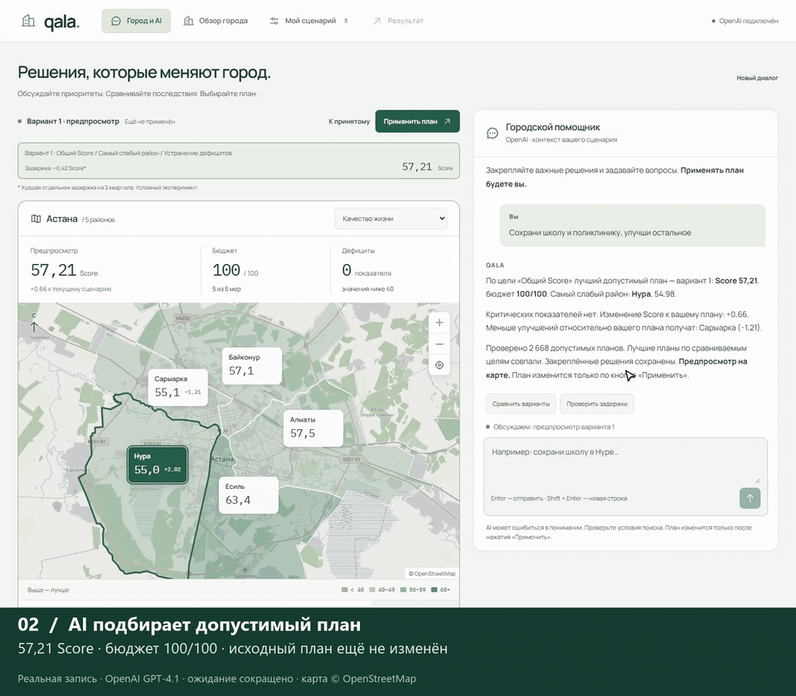Open the Результат tab
Viewport: 796px width, 696px height.
click(x=399, y=21)
